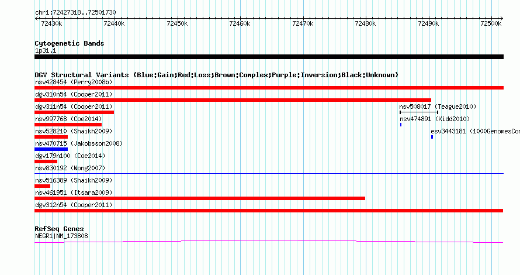The image size is (520, 275).
Task: Click the 72430k ruler tick label
Action: click(x=51, y=23)
